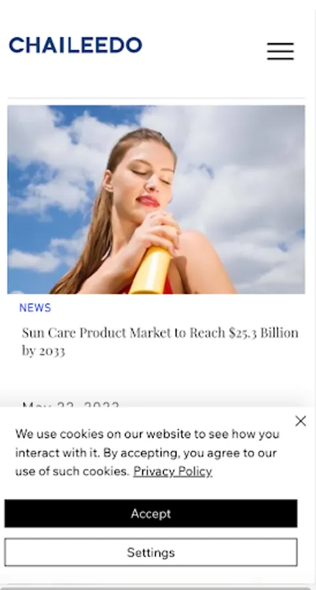Open the sun care article thumbnail image
Screen dimensions: 316x590
click(156, 199)
